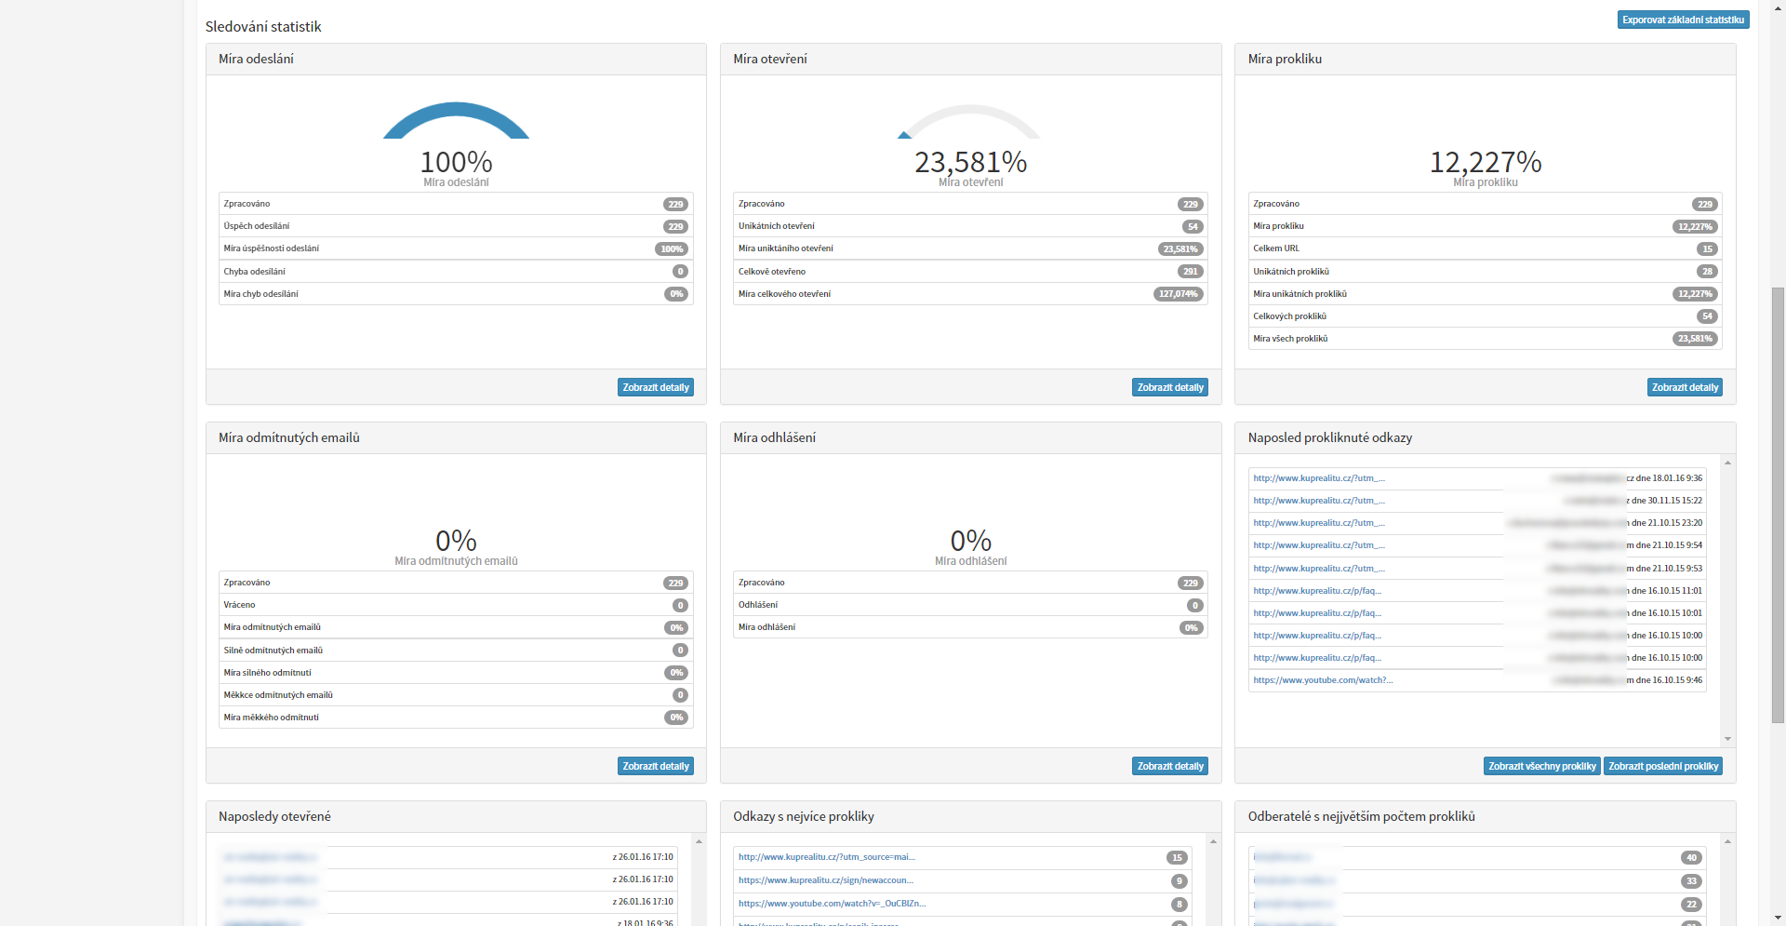Screen dimensions: 1786x926
Task: View details for Míra odmítnutých emailů
Action: tap(655, 766)
